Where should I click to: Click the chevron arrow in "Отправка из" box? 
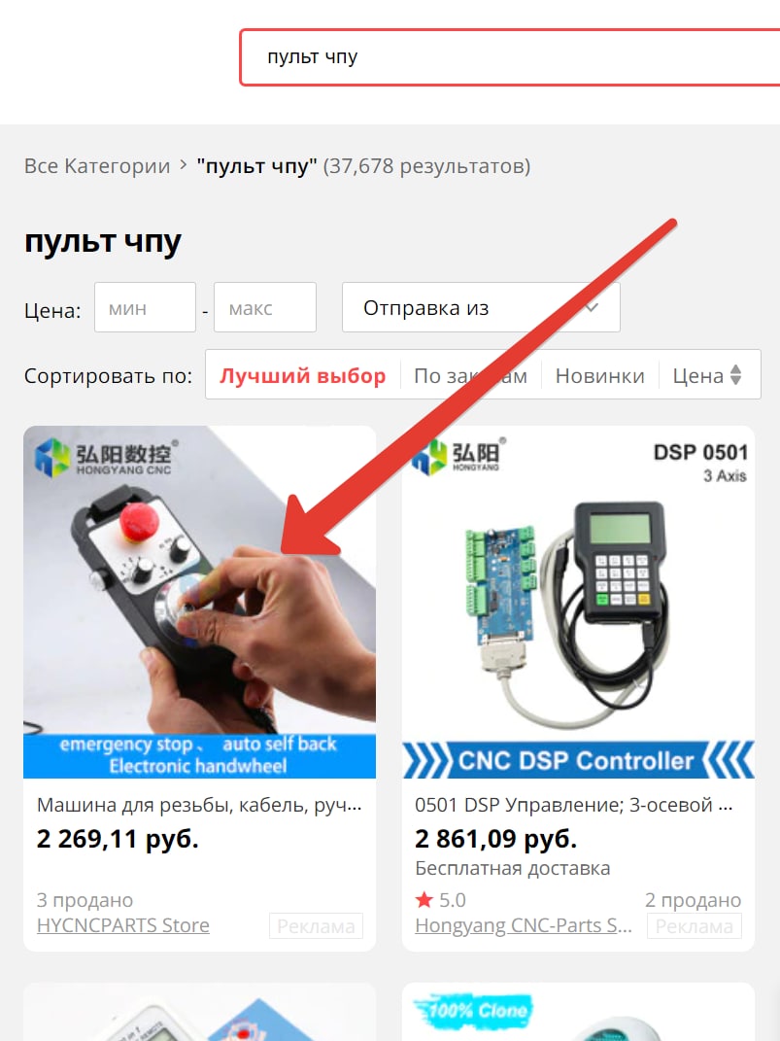pos(592,307)
